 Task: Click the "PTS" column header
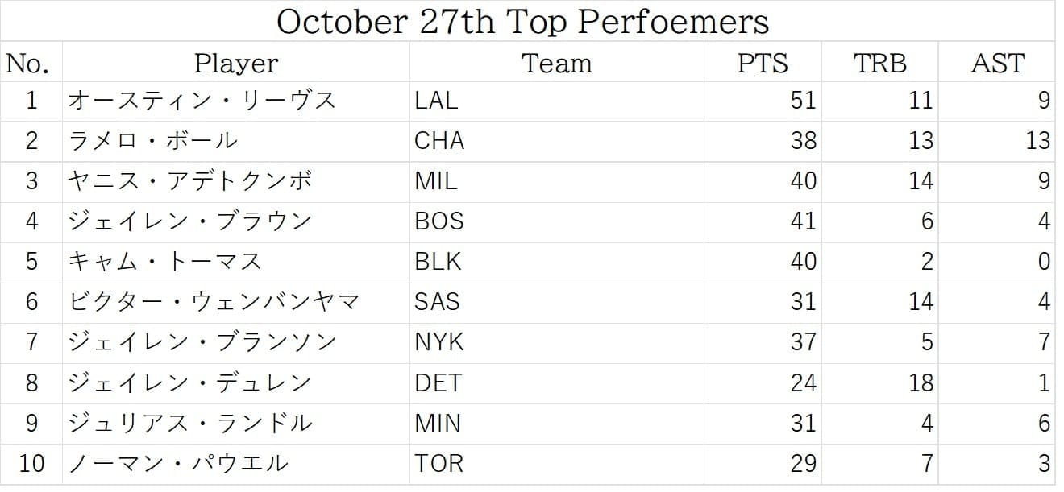(763, 63)
